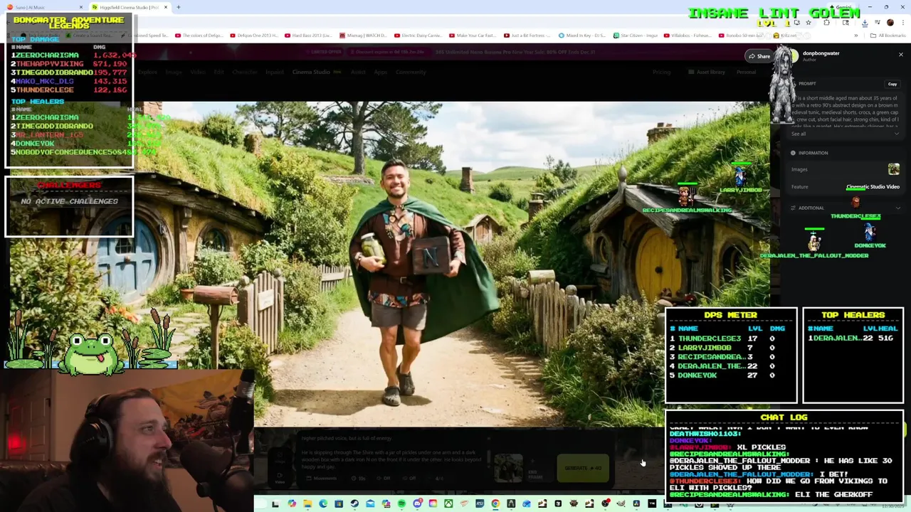Click the donpbongwater author name
This screenshot has height=512, width=911.
[x=821, y=53]
